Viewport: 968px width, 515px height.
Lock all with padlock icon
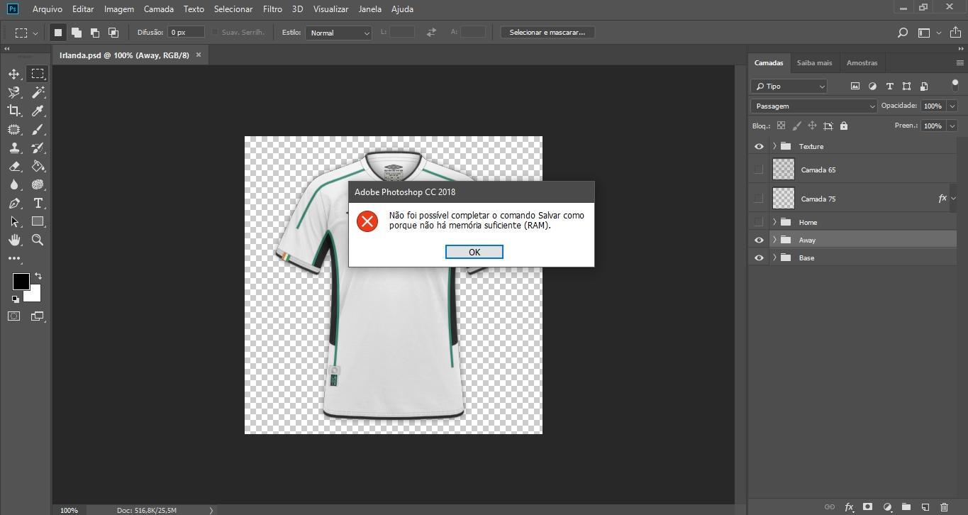coord(843,126)
